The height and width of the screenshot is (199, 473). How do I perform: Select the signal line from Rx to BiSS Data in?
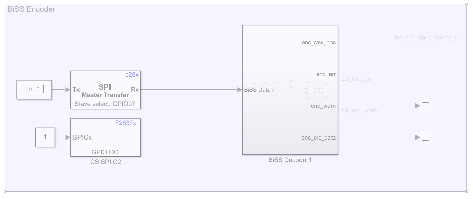(189, 90)
